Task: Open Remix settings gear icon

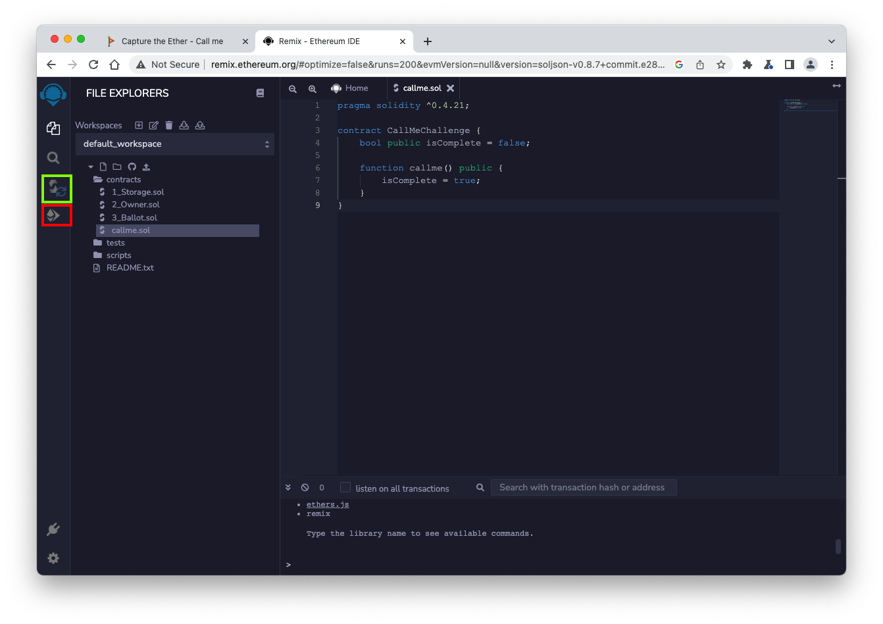Action: 53,558
